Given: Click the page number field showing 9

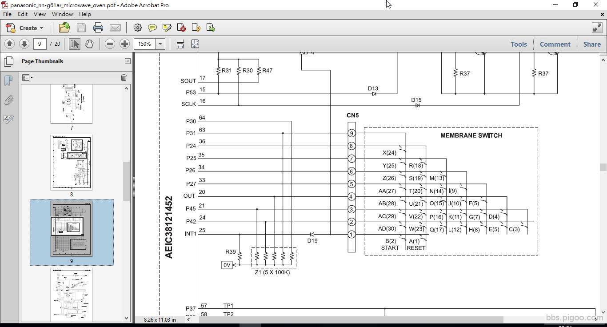Looking at the screenshot, I should [x=40, y=44].
